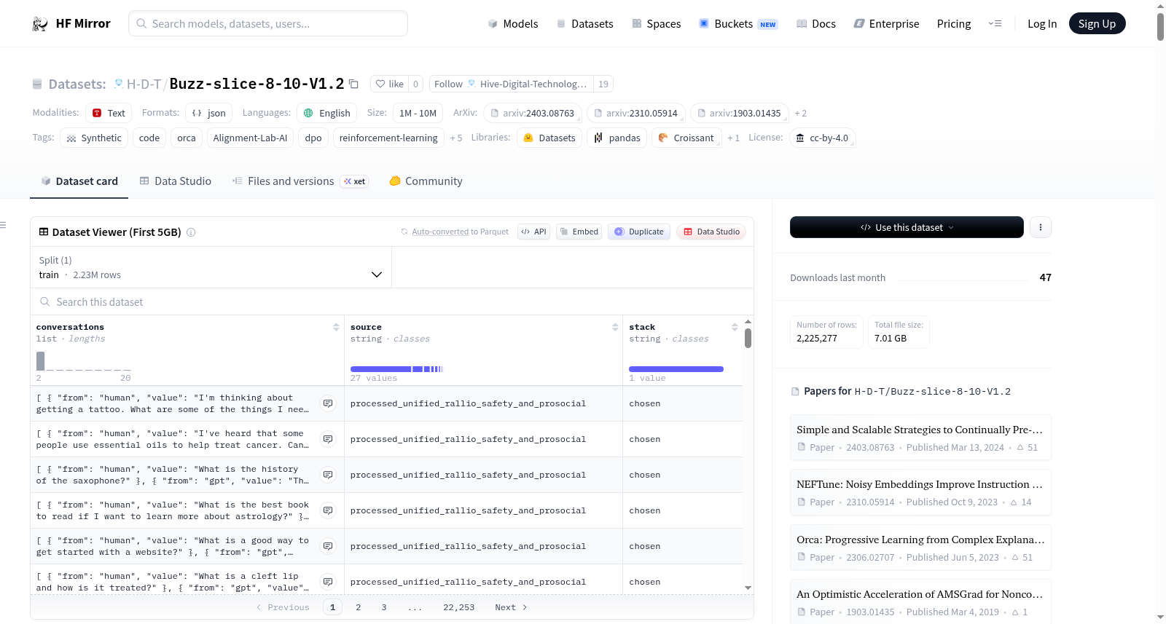Focus the models, datasets, users search box
The height and width of the screenshot is (624, 1166).
pos(268,23)
